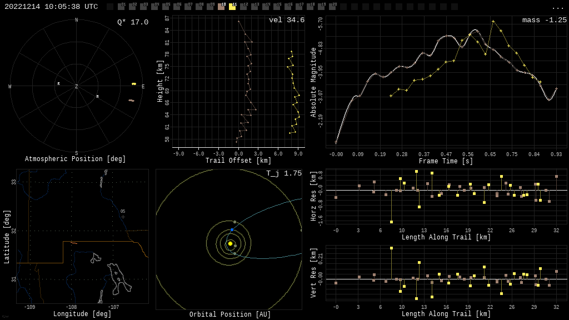Click the Vert Res [km] axis label
The height and width of the screenshot is (320, 569).
click(313, 273)
